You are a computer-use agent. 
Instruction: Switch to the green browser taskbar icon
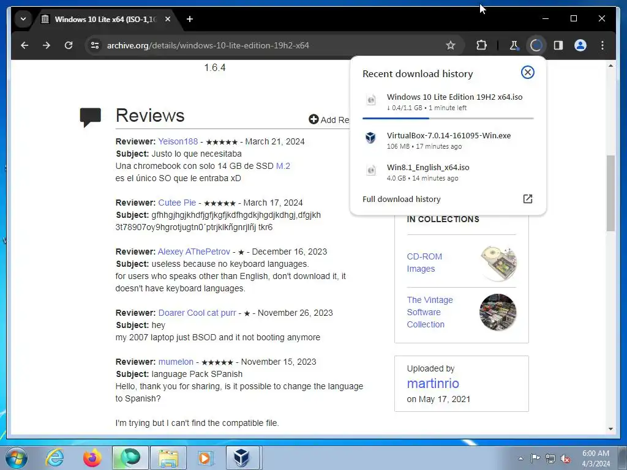(x=130, y=458)
